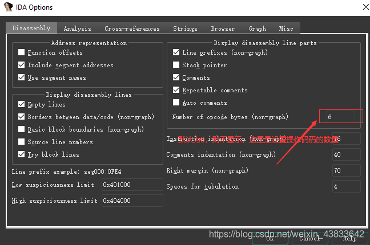Click the Spaces for tabulation label
This screenshot has height=245, width=370.
[x=203, y=186]
